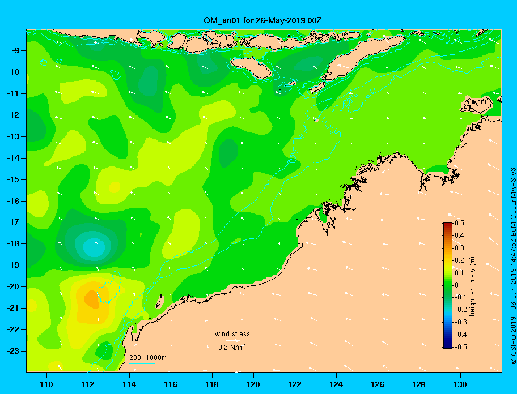The image size is (517, 394).
Task: Click the map title OM_an01 for 26-May-2019 00Z
Action: coord(262,20)
